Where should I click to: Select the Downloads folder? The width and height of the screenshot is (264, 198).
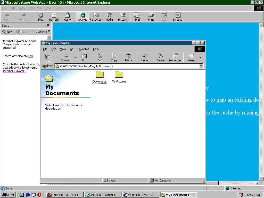(100, 77)
